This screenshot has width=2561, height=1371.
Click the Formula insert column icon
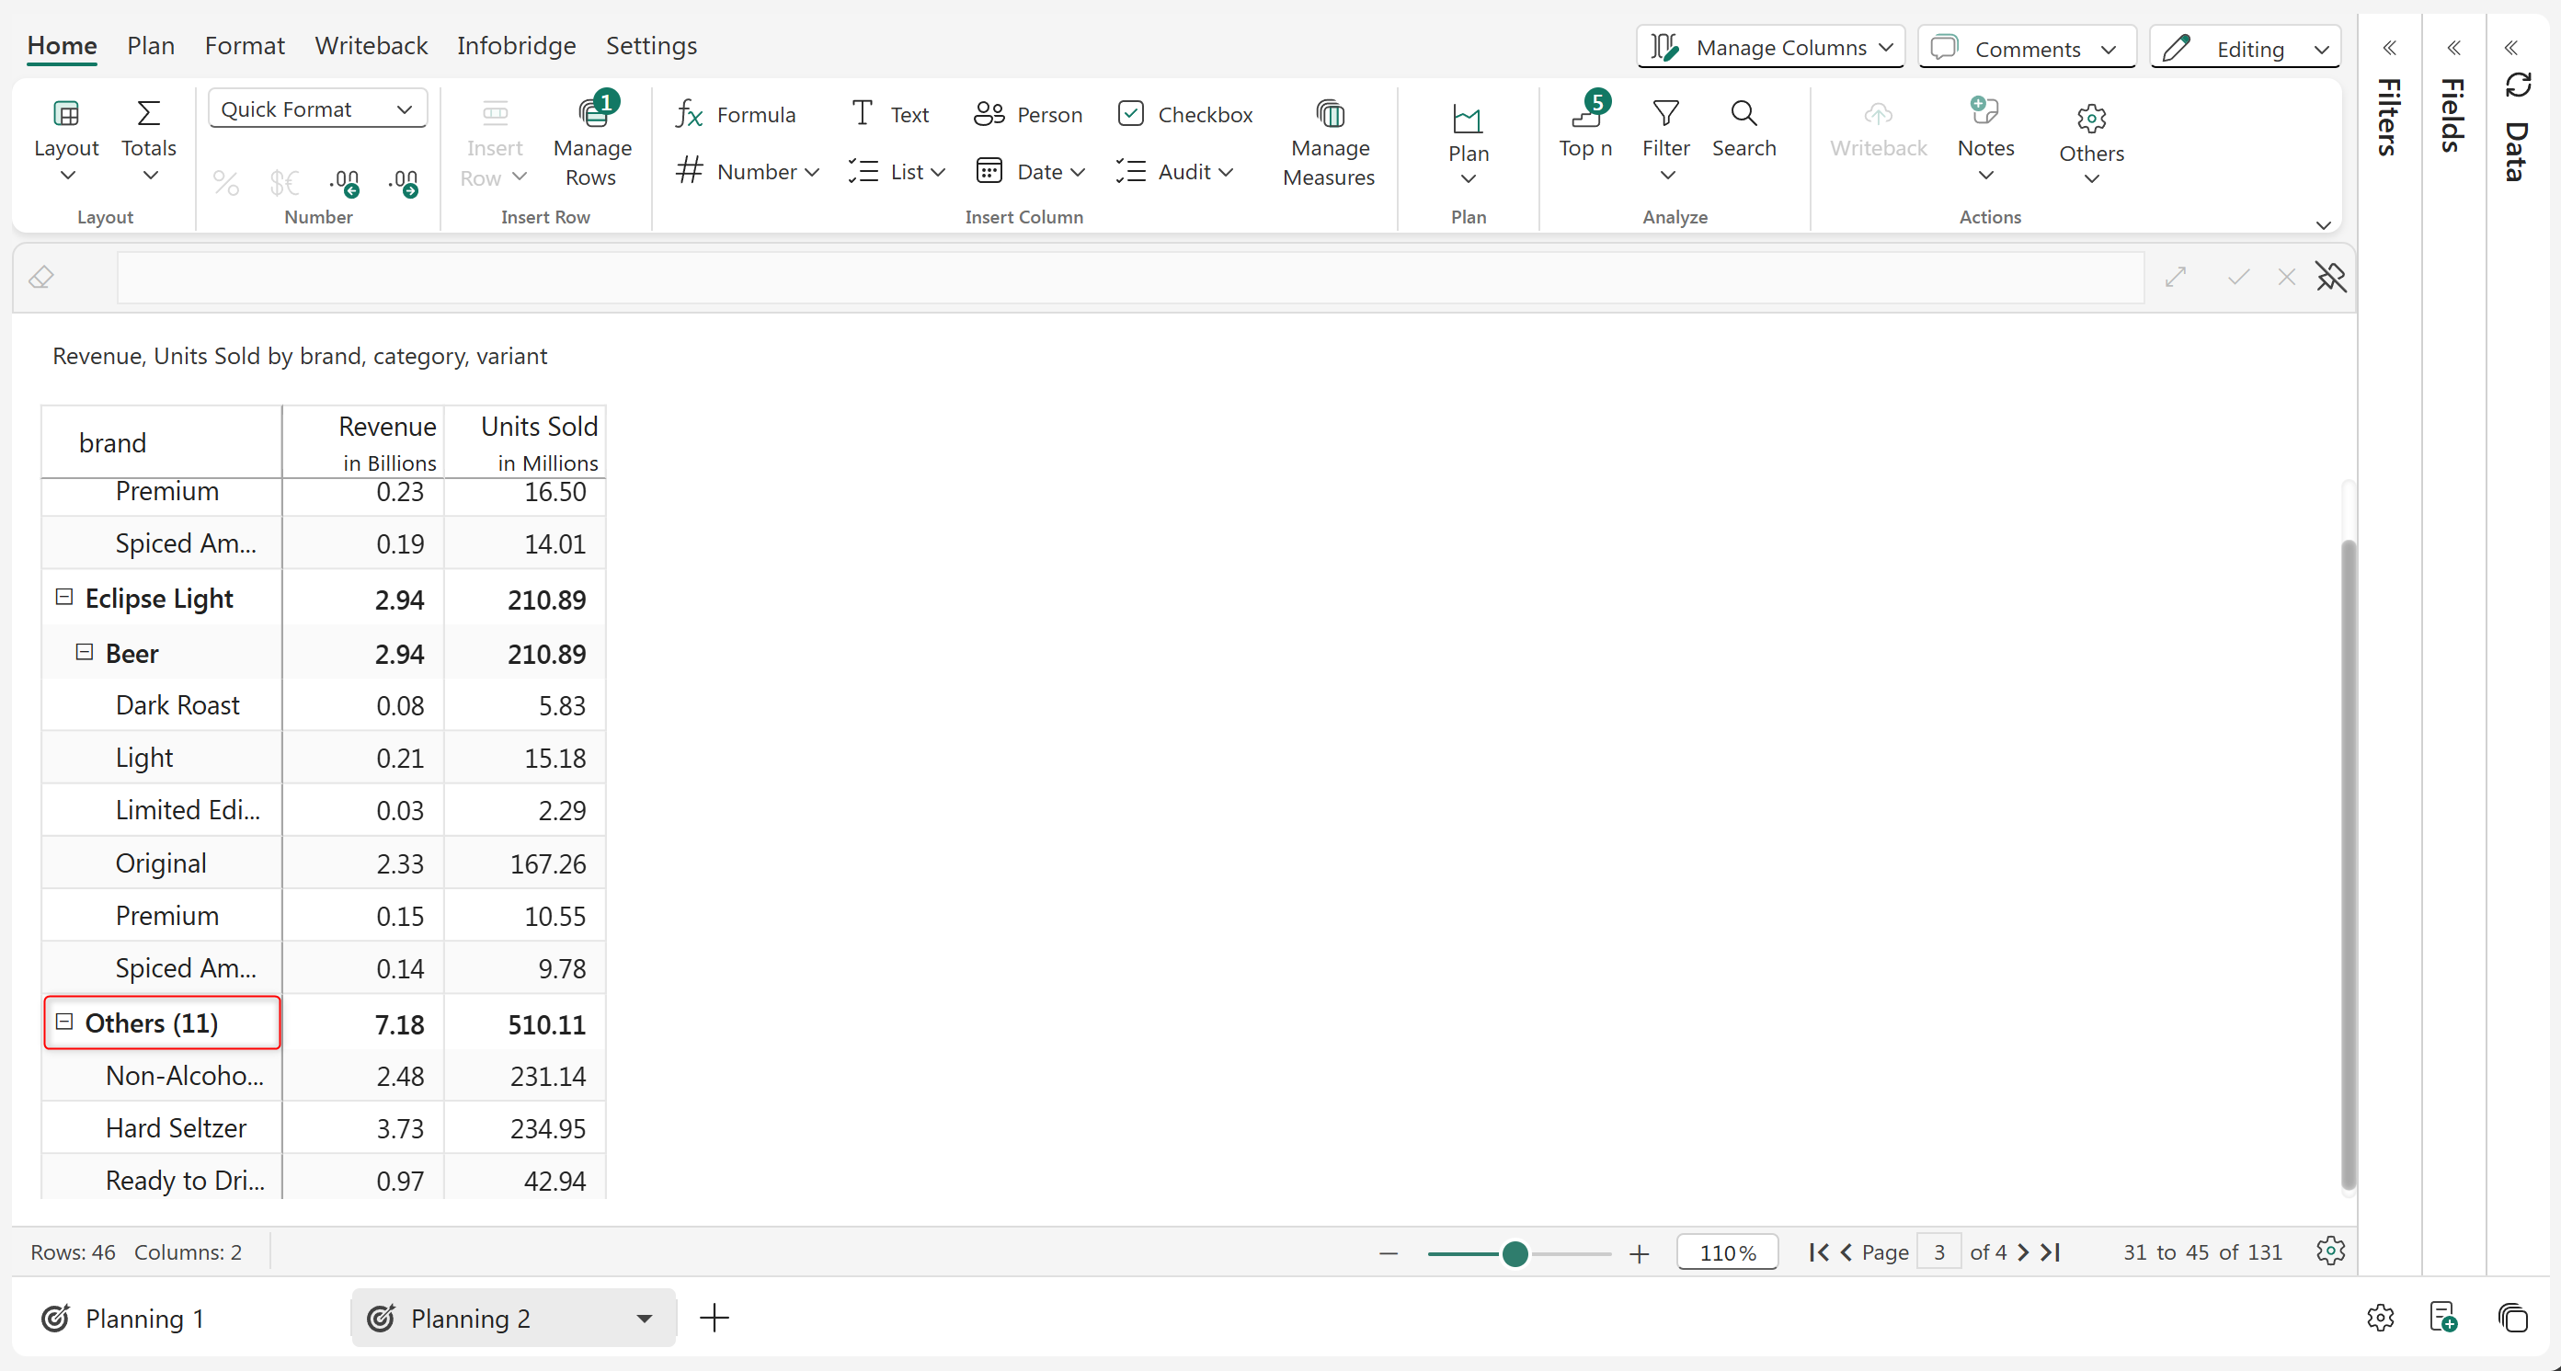[689, 114]
